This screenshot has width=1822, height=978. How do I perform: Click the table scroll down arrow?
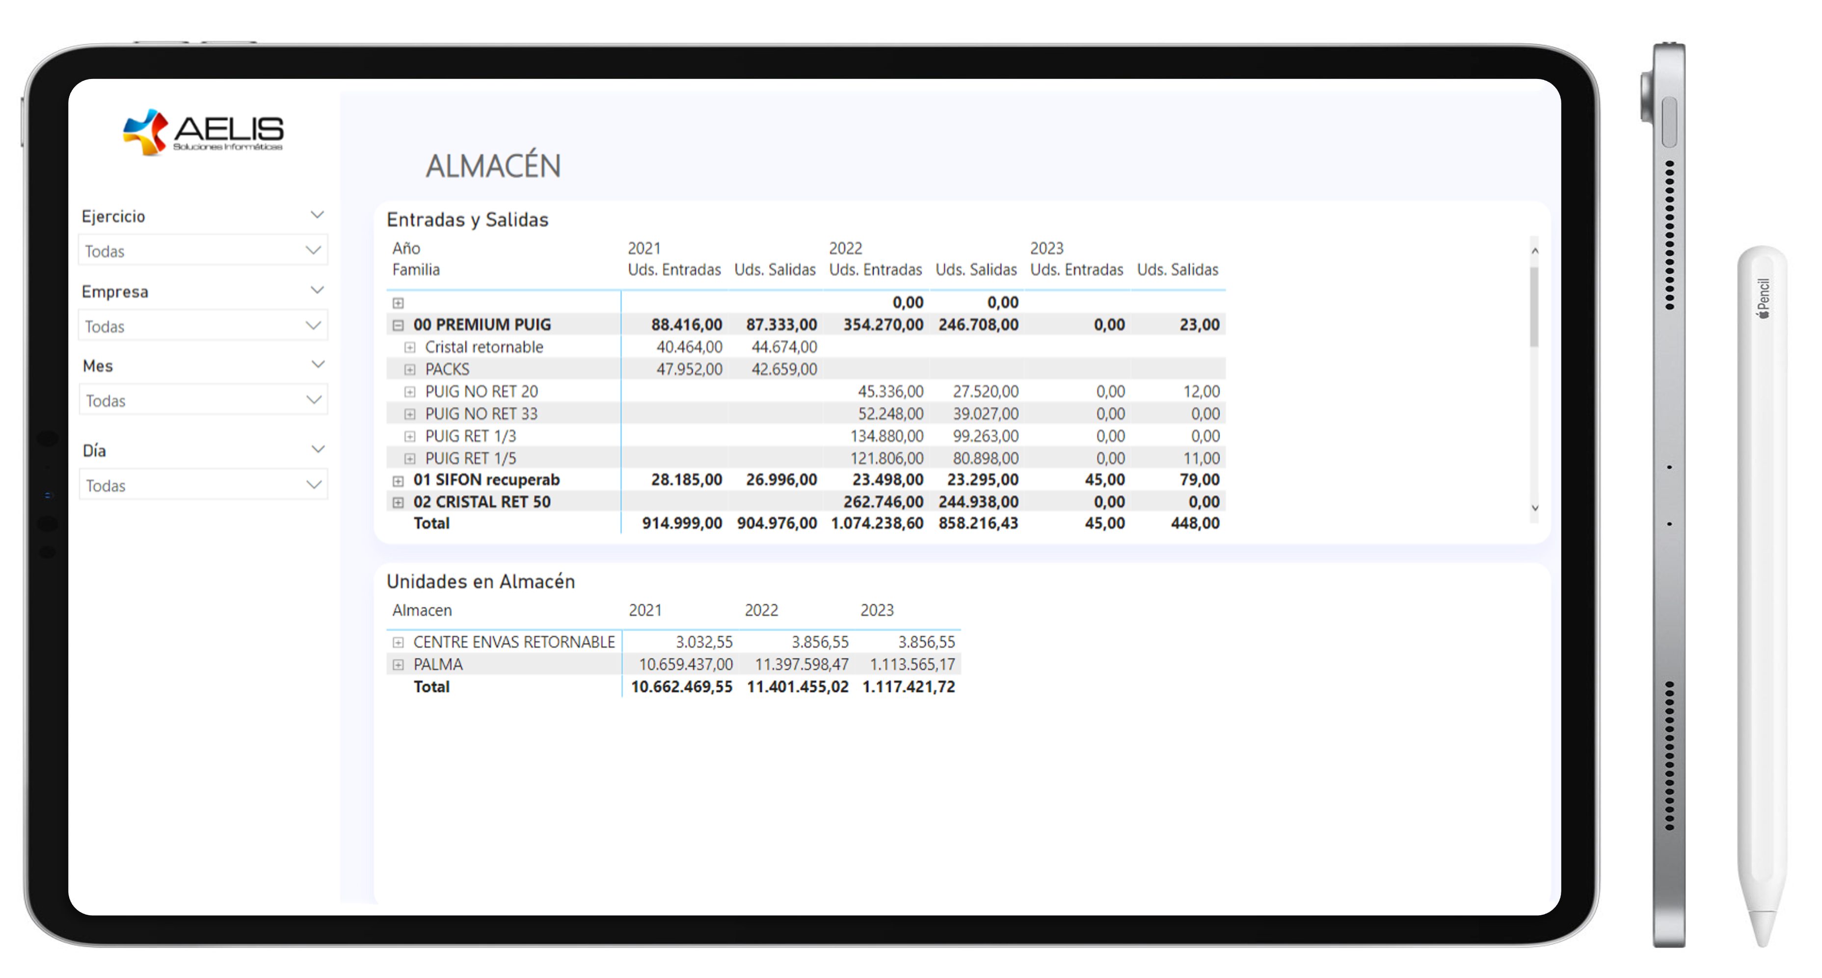click(x=1535, y=508)
